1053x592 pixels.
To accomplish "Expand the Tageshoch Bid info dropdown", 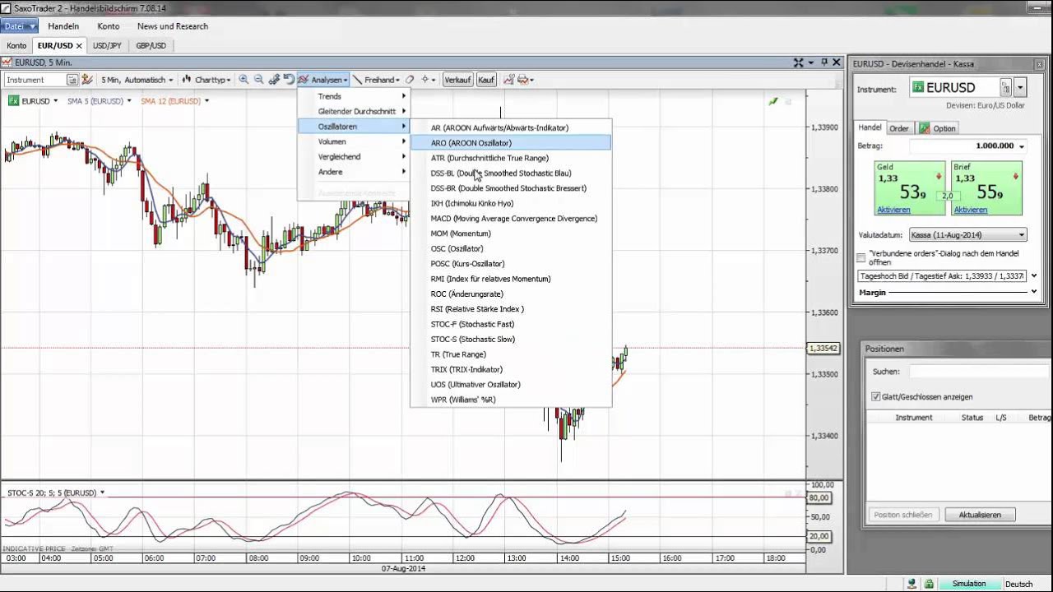I will (1034, 276).
